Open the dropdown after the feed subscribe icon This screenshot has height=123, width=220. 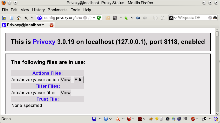[x=121, y=18]
